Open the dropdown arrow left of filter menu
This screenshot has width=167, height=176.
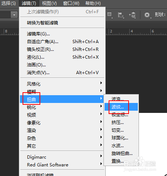14,15
